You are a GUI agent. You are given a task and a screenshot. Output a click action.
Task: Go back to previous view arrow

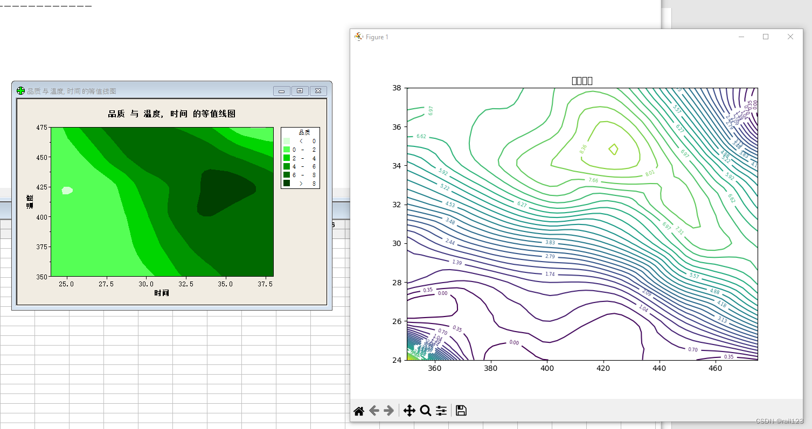[374, 411]
